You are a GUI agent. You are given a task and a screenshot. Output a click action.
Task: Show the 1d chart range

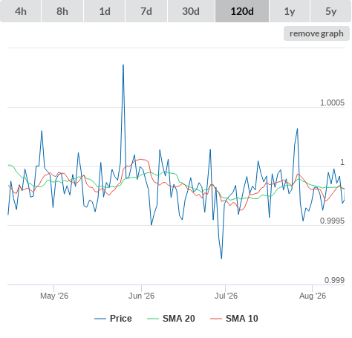[105, 11]
